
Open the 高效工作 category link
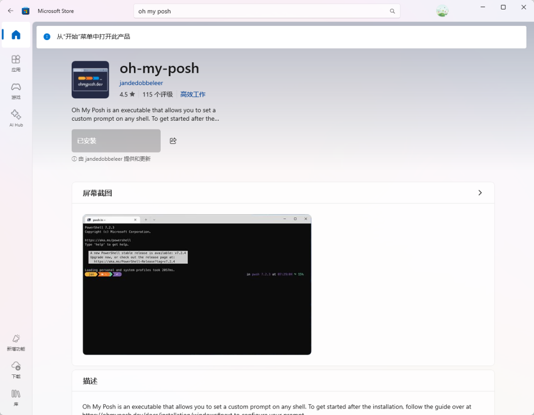click(193, 94)
